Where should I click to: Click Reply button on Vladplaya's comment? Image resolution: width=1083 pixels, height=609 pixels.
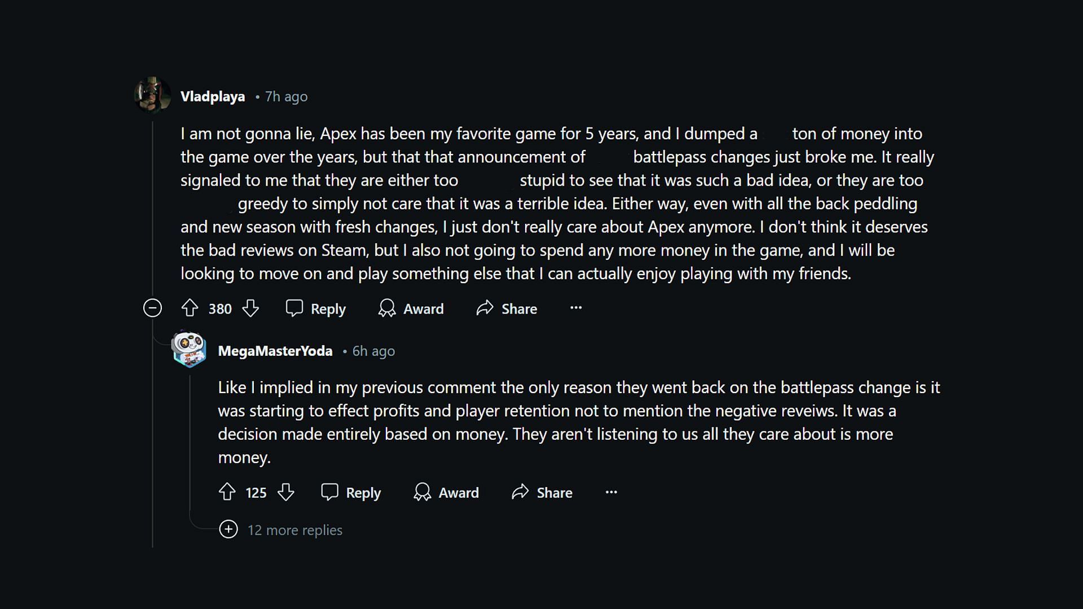(x=315, y=308)
